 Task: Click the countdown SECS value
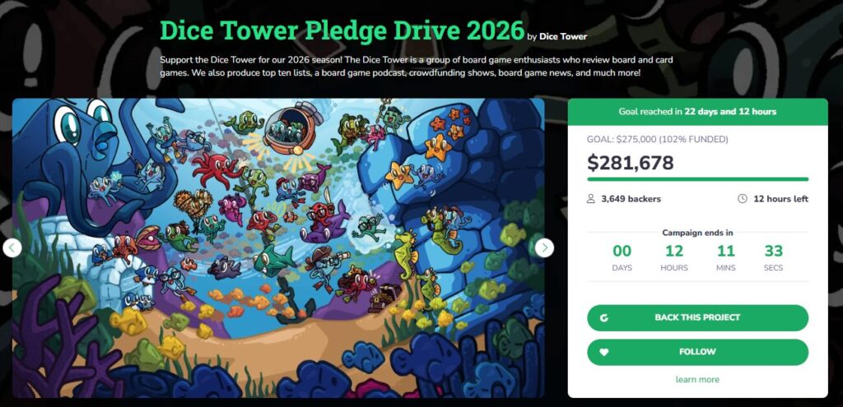[x=774, y=251]
